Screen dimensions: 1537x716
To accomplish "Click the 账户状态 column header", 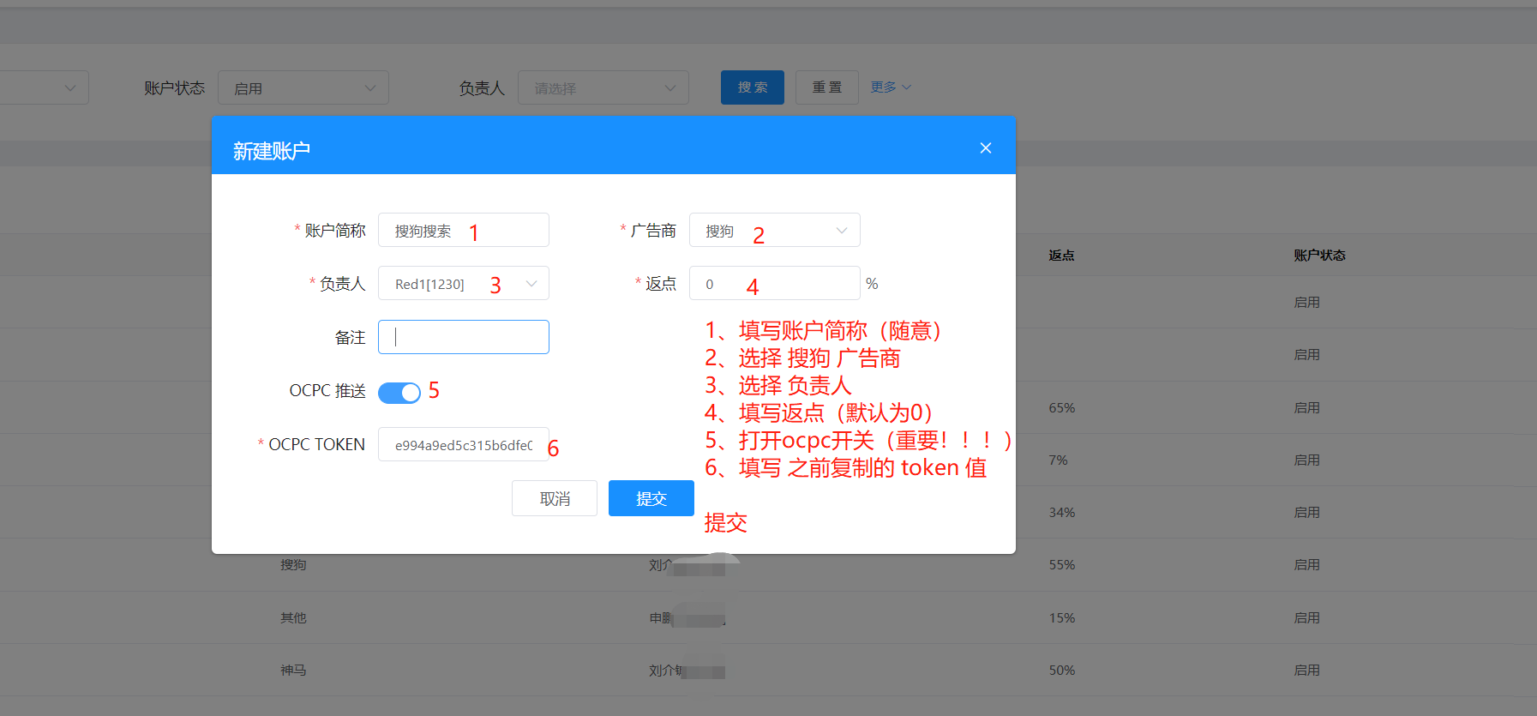I will click(1319, 256).
